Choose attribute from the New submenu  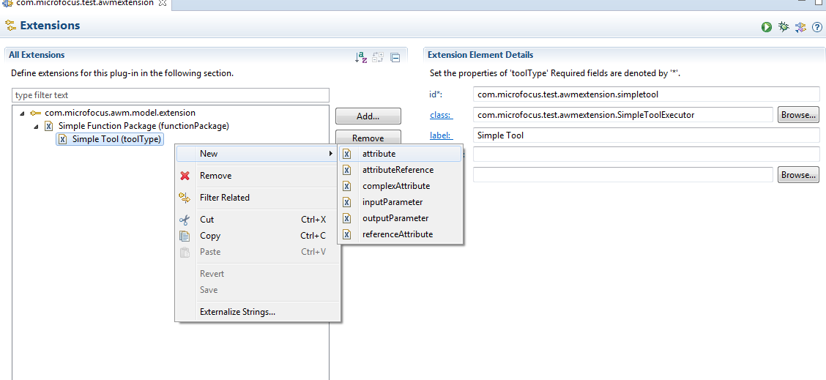379,154
